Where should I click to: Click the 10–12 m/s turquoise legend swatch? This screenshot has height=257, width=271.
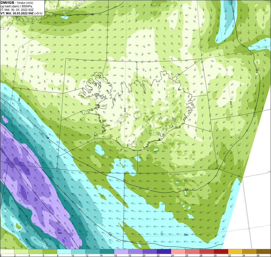point(79,252)
